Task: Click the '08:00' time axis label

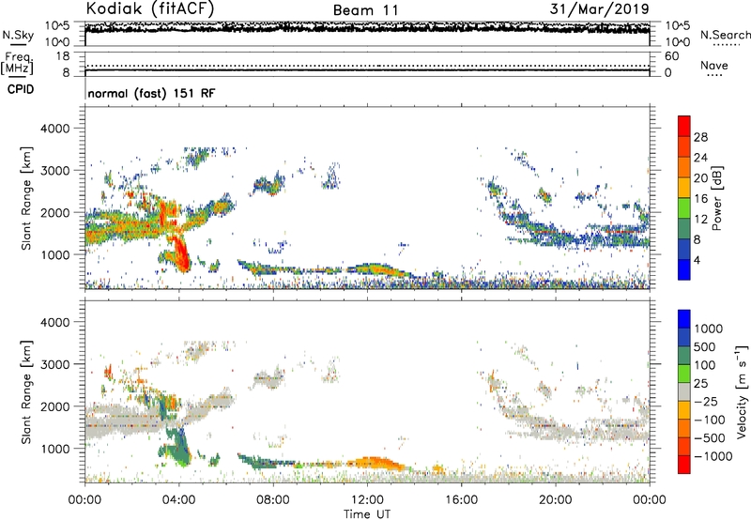Action: 273,500
